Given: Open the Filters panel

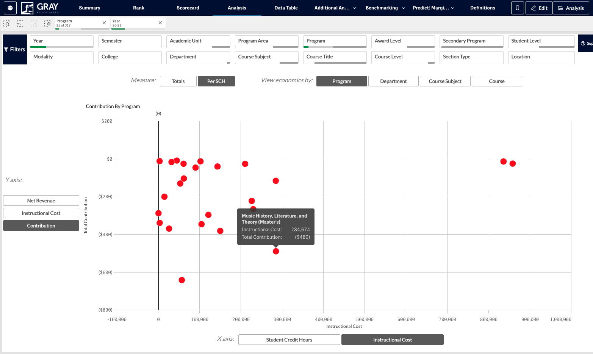Looking at the screenshot, I should click(x=15, y=49).
